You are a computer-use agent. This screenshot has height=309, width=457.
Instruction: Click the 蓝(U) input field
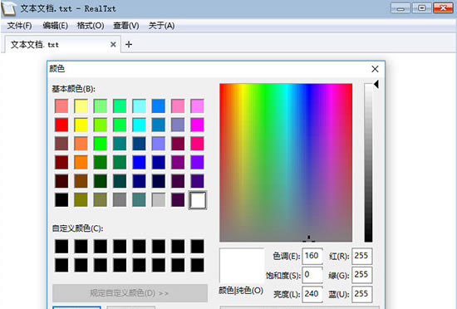[362, 294]
